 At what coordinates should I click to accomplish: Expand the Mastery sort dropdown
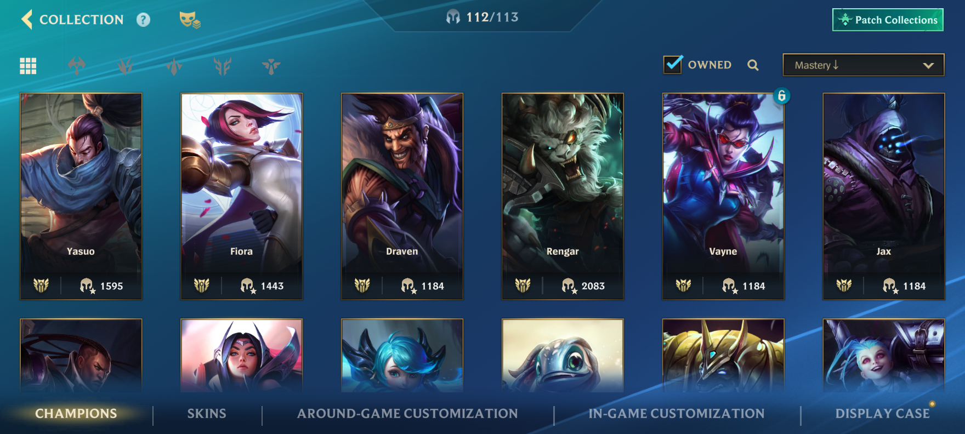[x=863, y=65]
